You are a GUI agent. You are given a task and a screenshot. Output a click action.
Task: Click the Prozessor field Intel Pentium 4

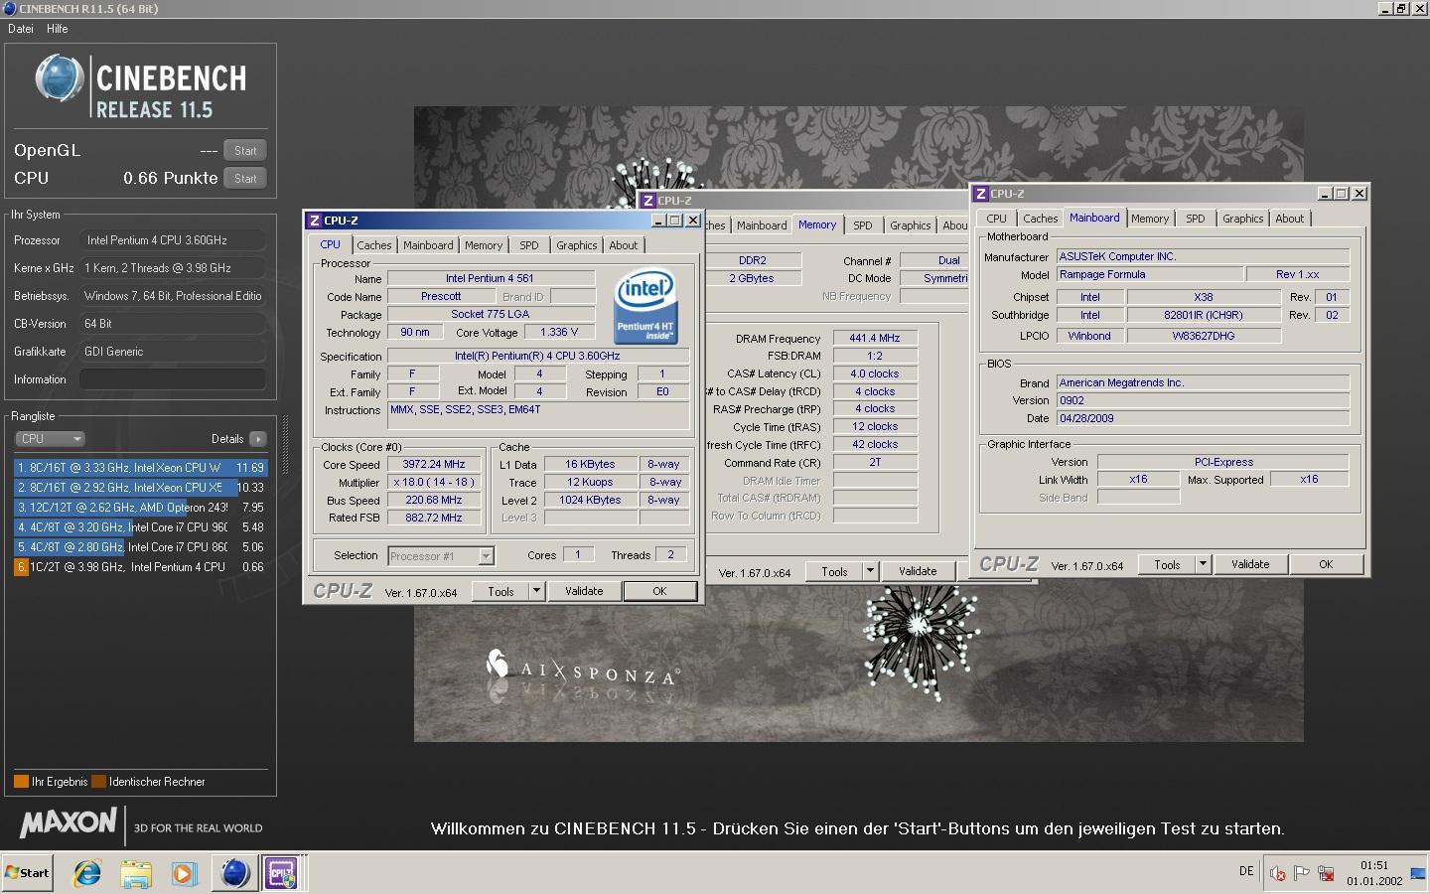(173, 240)
